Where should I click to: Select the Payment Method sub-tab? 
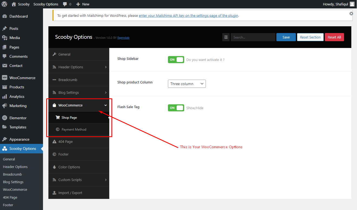click(x=79, y=130)
